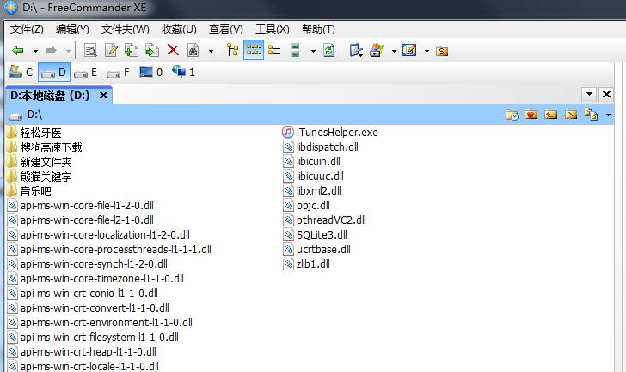Toggle the small icons list view
This screenshot has width=626, height=372.
[x=253, y=51]
